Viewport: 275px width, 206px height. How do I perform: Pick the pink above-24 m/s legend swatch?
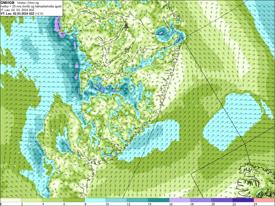(264, 200)
